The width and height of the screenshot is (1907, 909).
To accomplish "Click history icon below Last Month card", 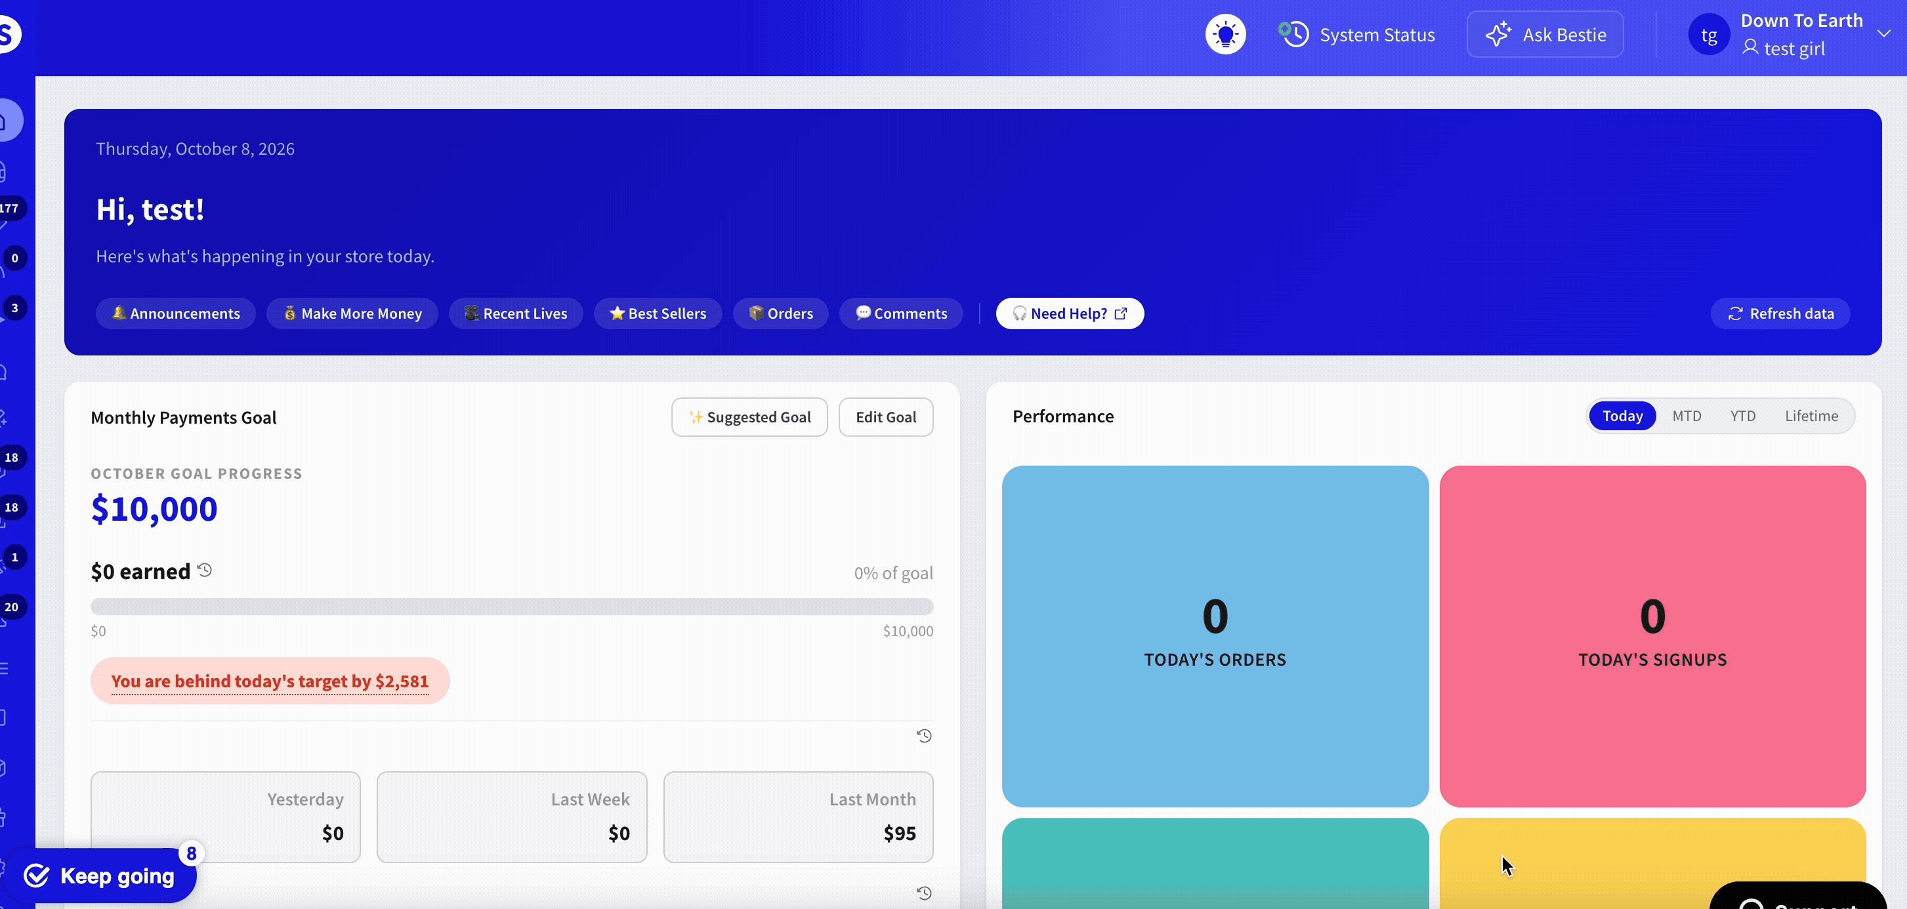I will 924,893.
